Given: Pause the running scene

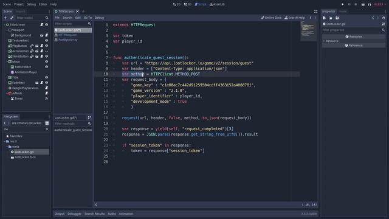Looking at the screenshot, I should (x=349, y=4).
